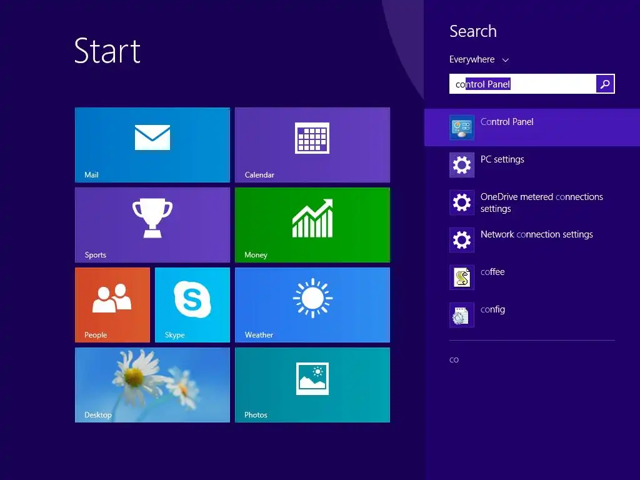
Task: Open the Photos tile
Action: pos(312,385)
